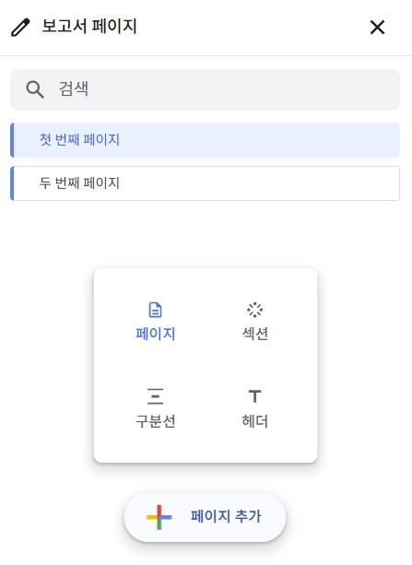Open the 두 번째 페이지 entry

click(x=205, y=183)
